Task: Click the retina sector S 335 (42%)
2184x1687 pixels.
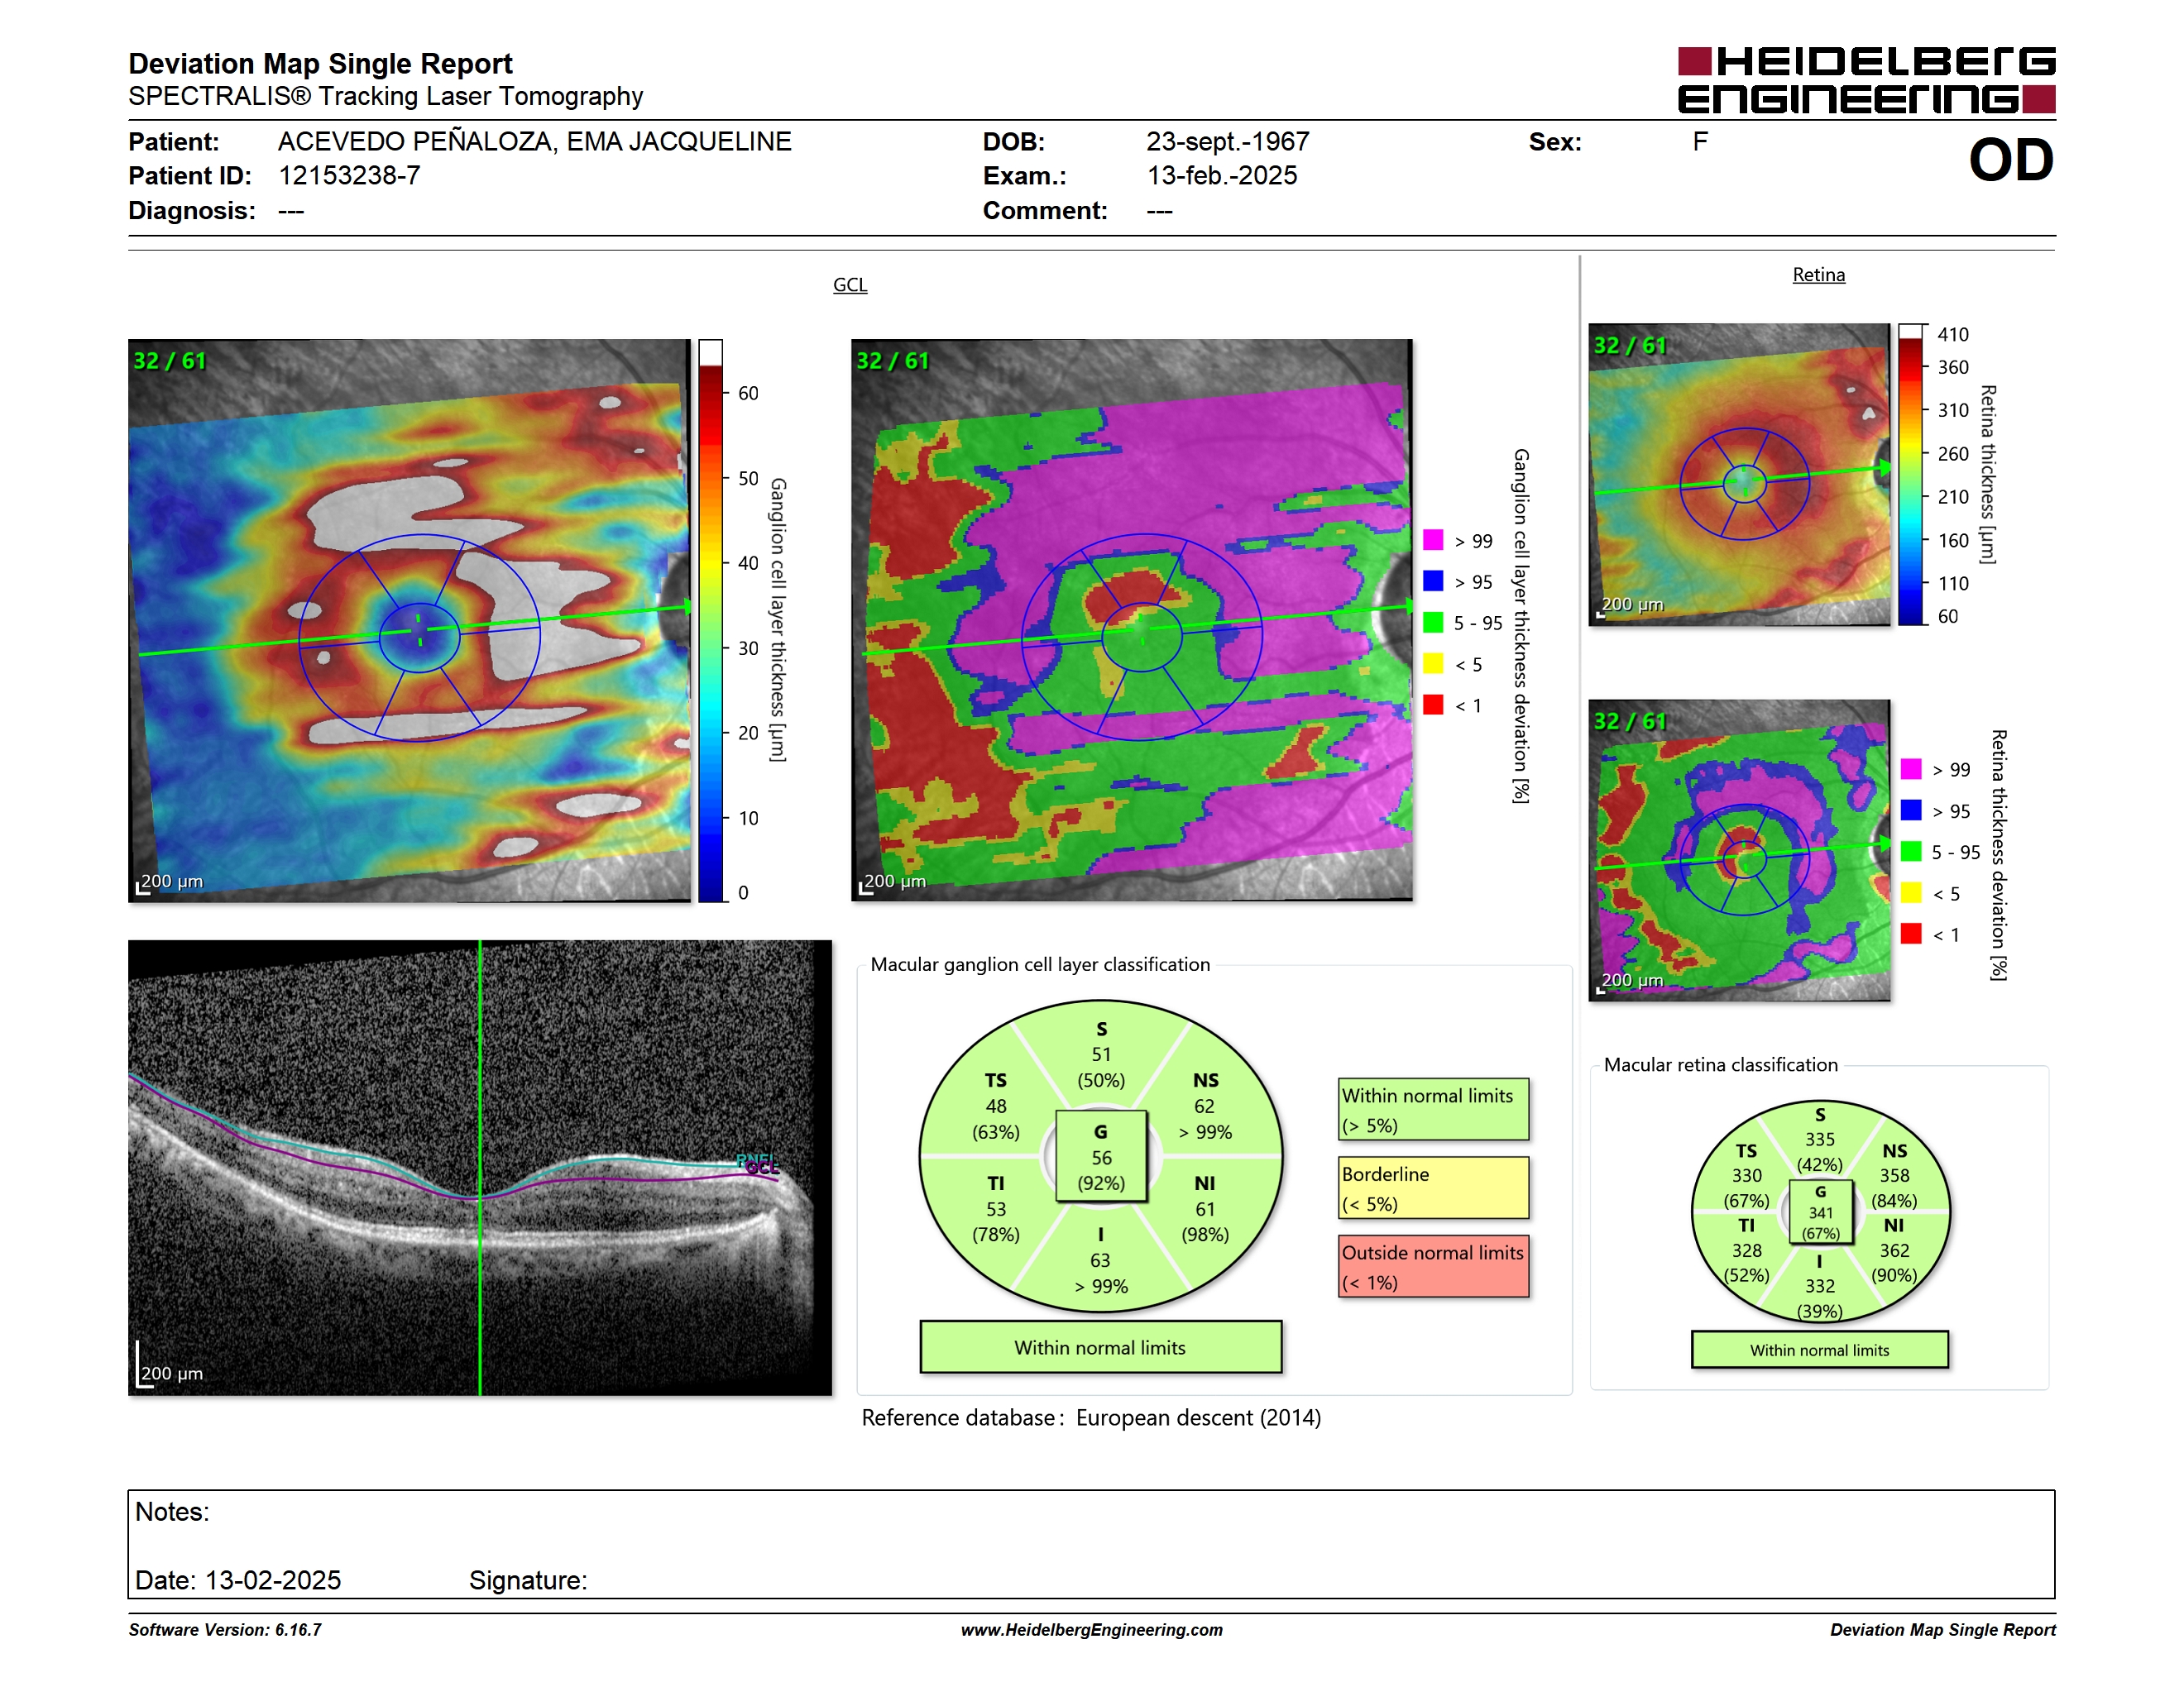Action: [x=1820, y=1140]
